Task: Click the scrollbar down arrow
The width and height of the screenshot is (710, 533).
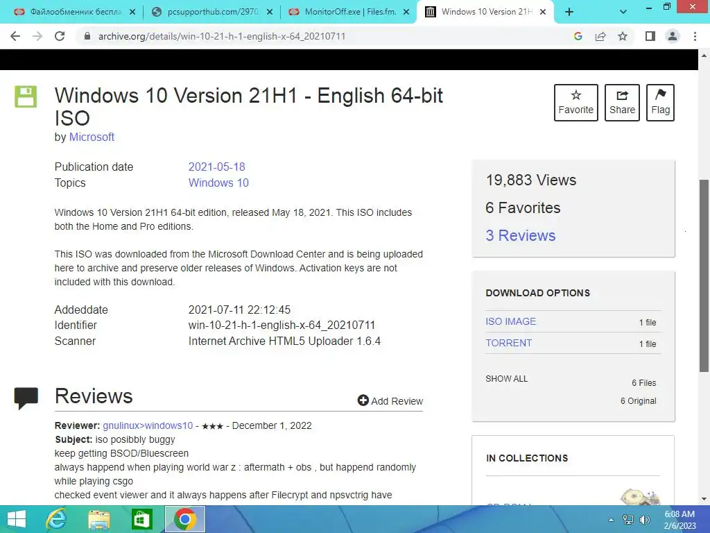Action: tap(704, 499)
